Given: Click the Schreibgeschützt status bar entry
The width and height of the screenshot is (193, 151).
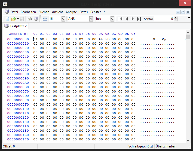Looking at the screenshot, I should click(x=141, y=146).
